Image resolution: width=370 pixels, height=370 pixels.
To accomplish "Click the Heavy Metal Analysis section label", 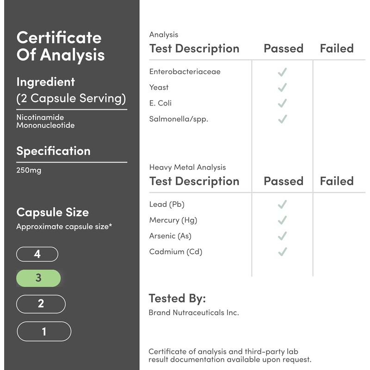I will click(x=188, y=167).
